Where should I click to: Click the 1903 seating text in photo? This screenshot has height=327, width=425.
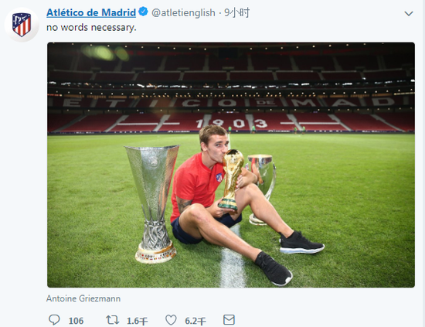coord(232,124)
